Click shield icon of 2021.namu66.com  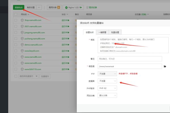pyautogui.click(x=22, y=26)
